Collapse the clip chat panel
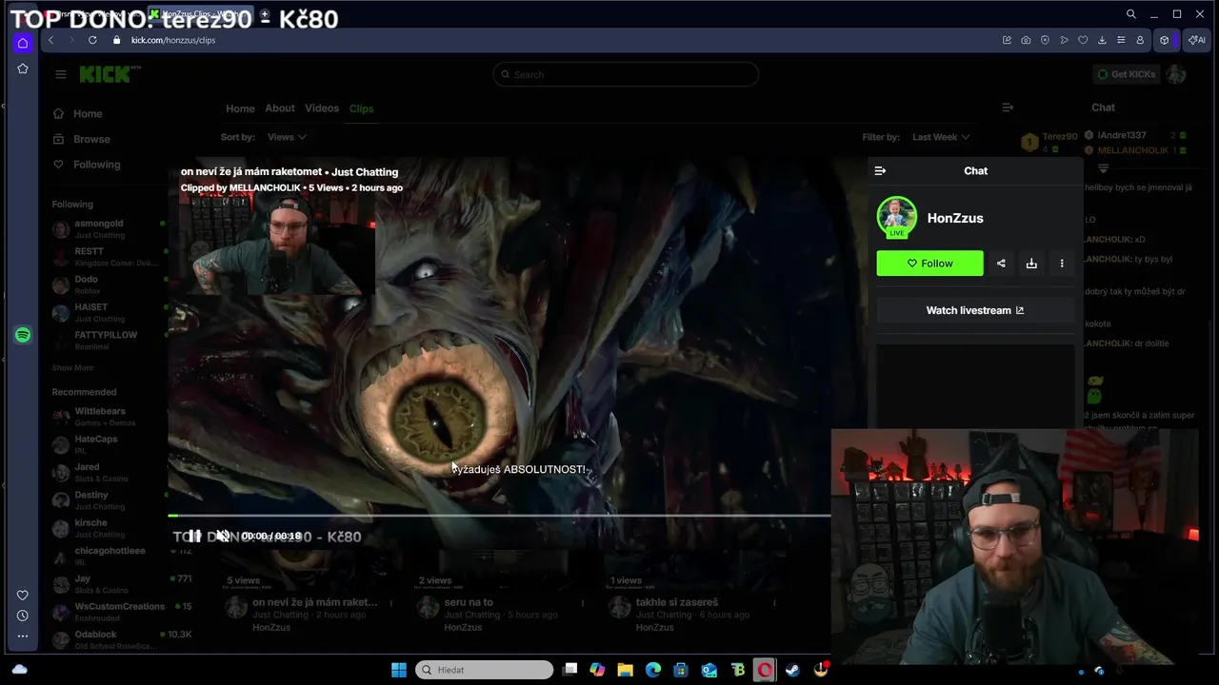Image resolution: width=1219 pixels, height=685 pixels. tap(880, 171)
